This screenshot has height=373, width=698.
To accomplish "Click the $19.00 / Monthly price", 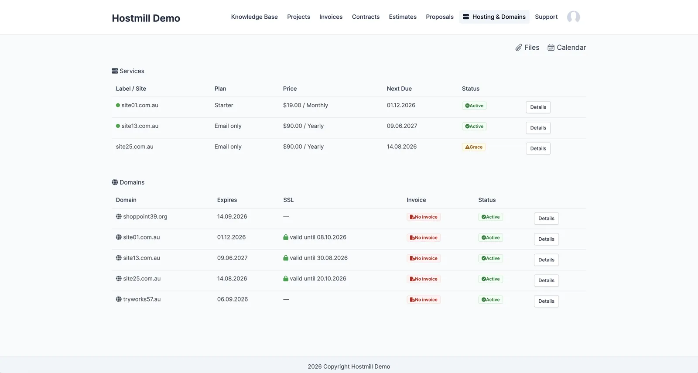I will coord(305,105).
